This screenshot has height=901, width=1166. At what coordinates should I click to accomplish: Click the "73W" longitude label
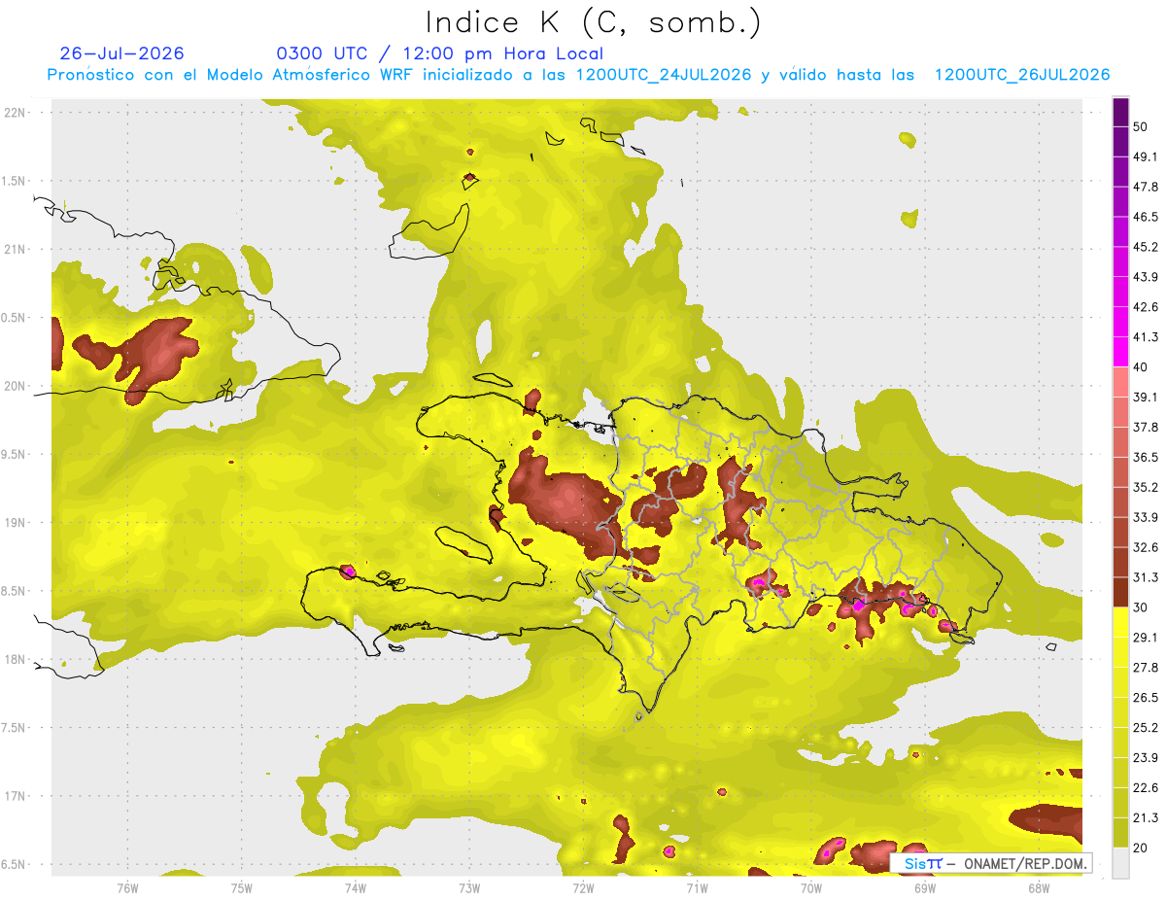[x=469, y=887]
